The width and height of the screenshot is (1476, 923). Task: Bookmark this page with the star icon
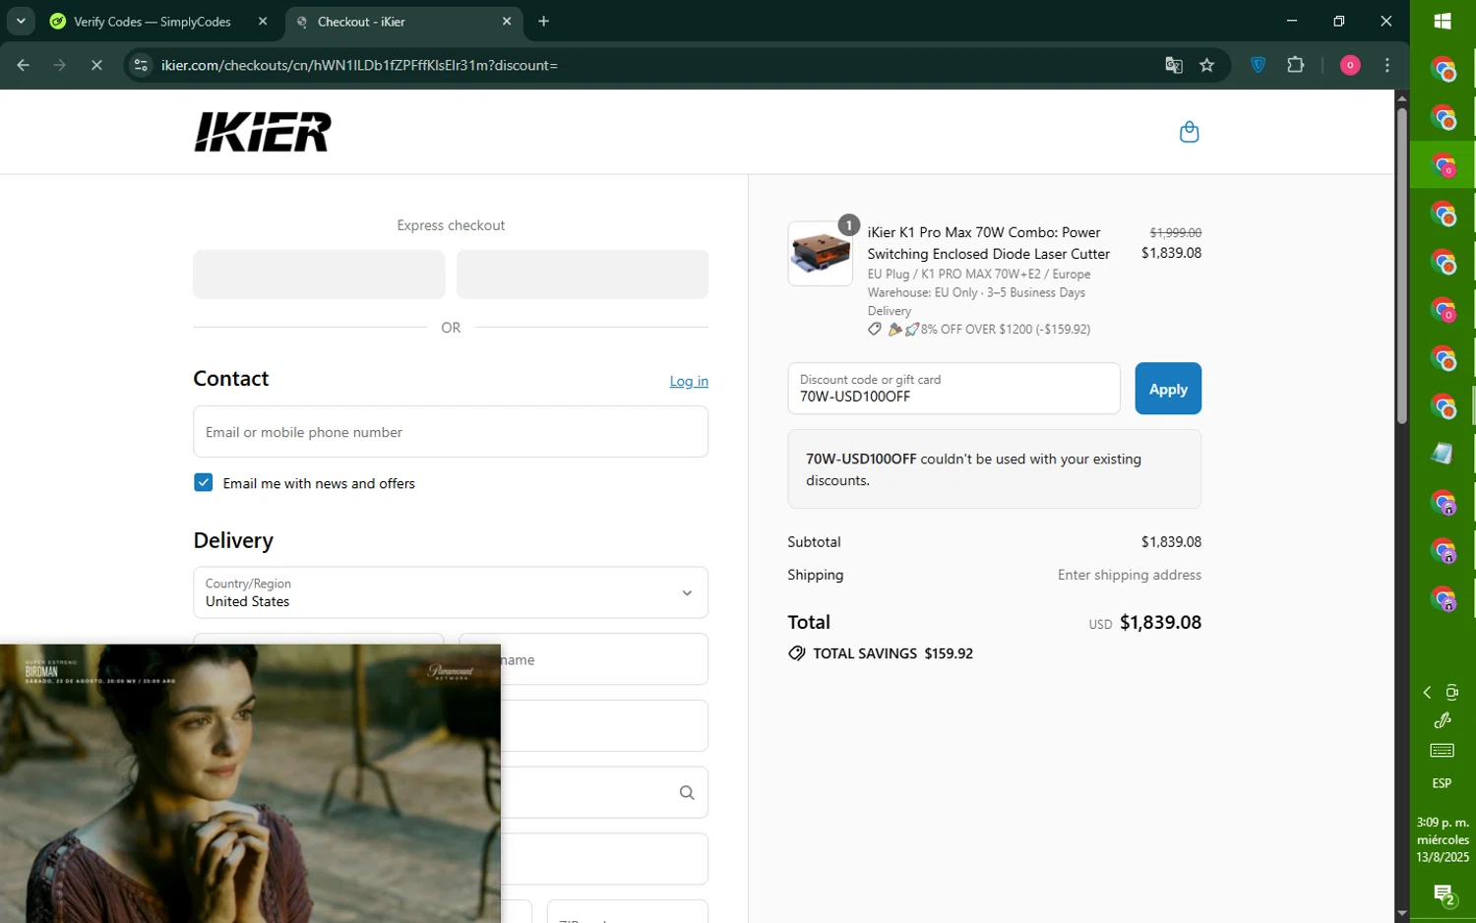pos(1207,65)
